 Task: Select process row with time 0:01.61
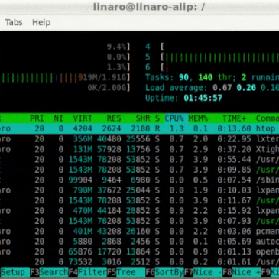coord(139,262)
